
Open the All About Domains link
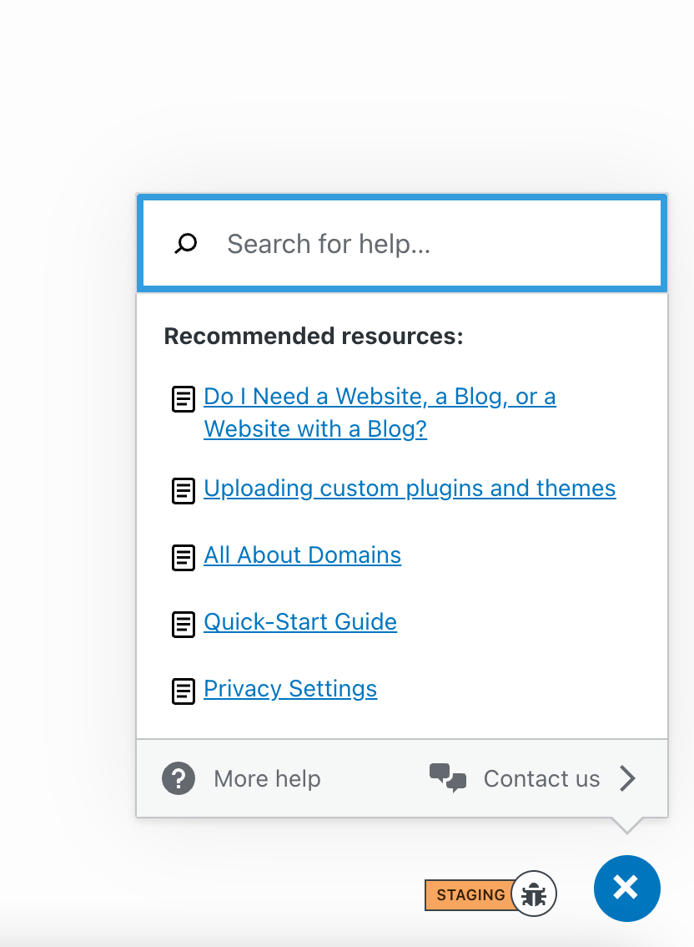(303, 555)
